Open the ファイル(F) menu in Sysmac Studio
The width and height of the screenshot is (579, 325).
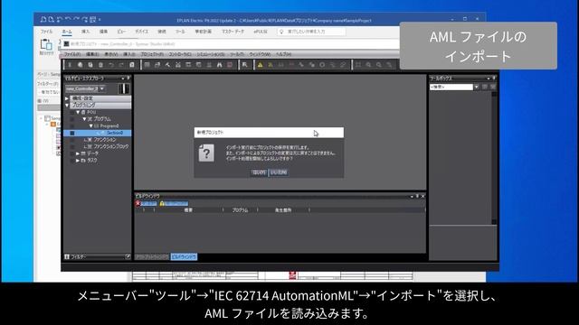(72, 54)
